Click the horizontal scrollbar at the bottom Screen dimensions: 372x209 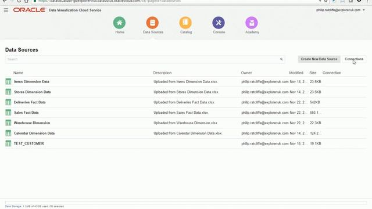tap(186, 203)
